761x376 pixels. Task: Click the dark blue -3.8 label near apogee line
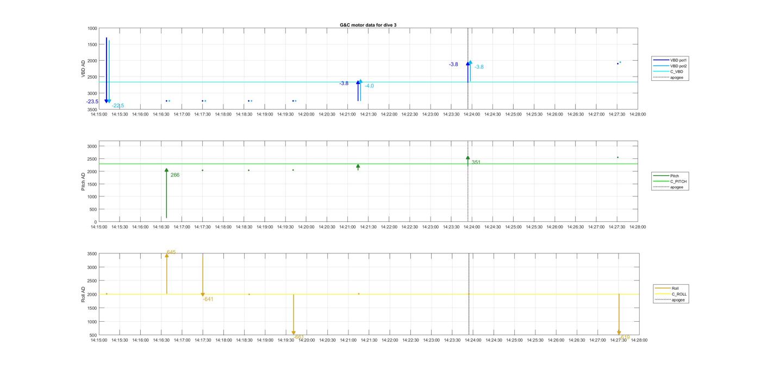pos(453,65)
